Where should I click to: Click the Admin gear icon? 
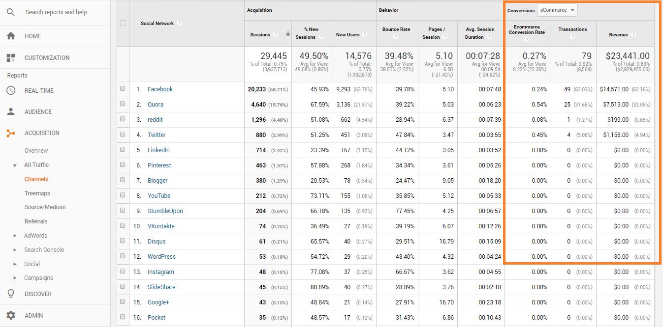point(11,315)
